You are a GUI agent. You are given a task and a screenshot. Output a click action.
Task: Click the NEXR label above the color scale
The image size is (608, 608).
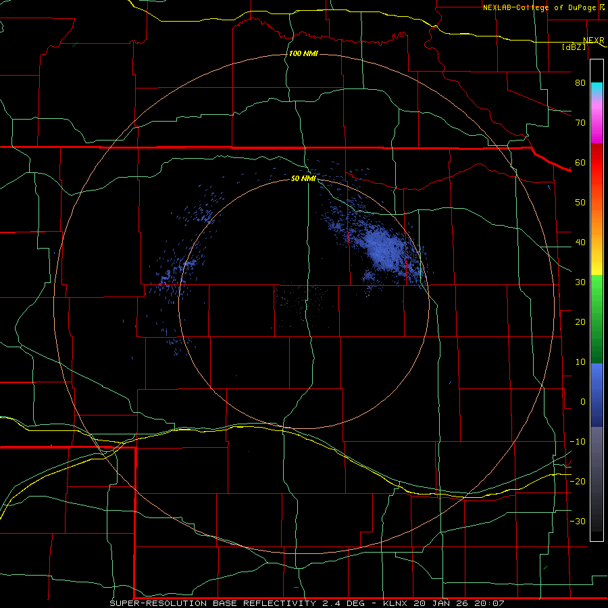[x=594, y=41]
